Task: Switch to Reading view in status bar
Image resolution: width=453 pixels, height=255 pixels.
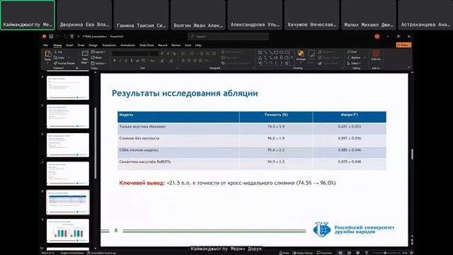Action: (357, 253)
